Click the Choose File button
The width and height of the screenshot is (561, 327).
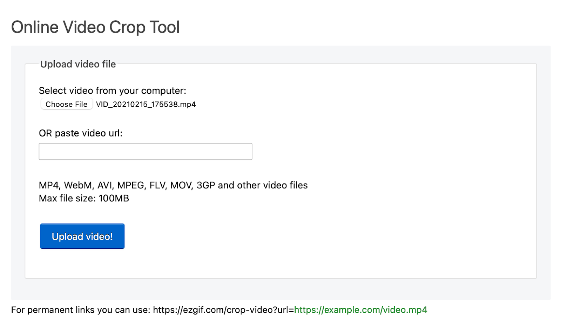click(x=67, y=104)
